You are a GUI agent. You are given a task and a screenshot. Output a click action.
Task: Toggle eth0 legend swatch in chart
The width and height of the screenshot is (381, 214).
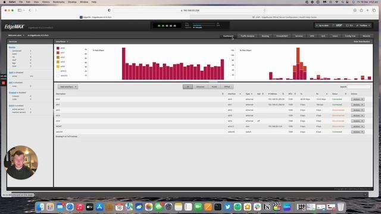[x=58, y=48]
